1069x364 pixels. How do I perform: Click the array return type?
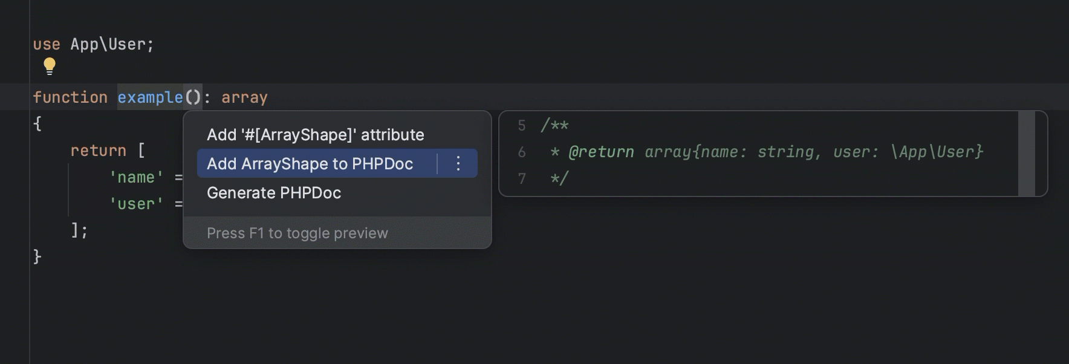(x=244, y=97)
